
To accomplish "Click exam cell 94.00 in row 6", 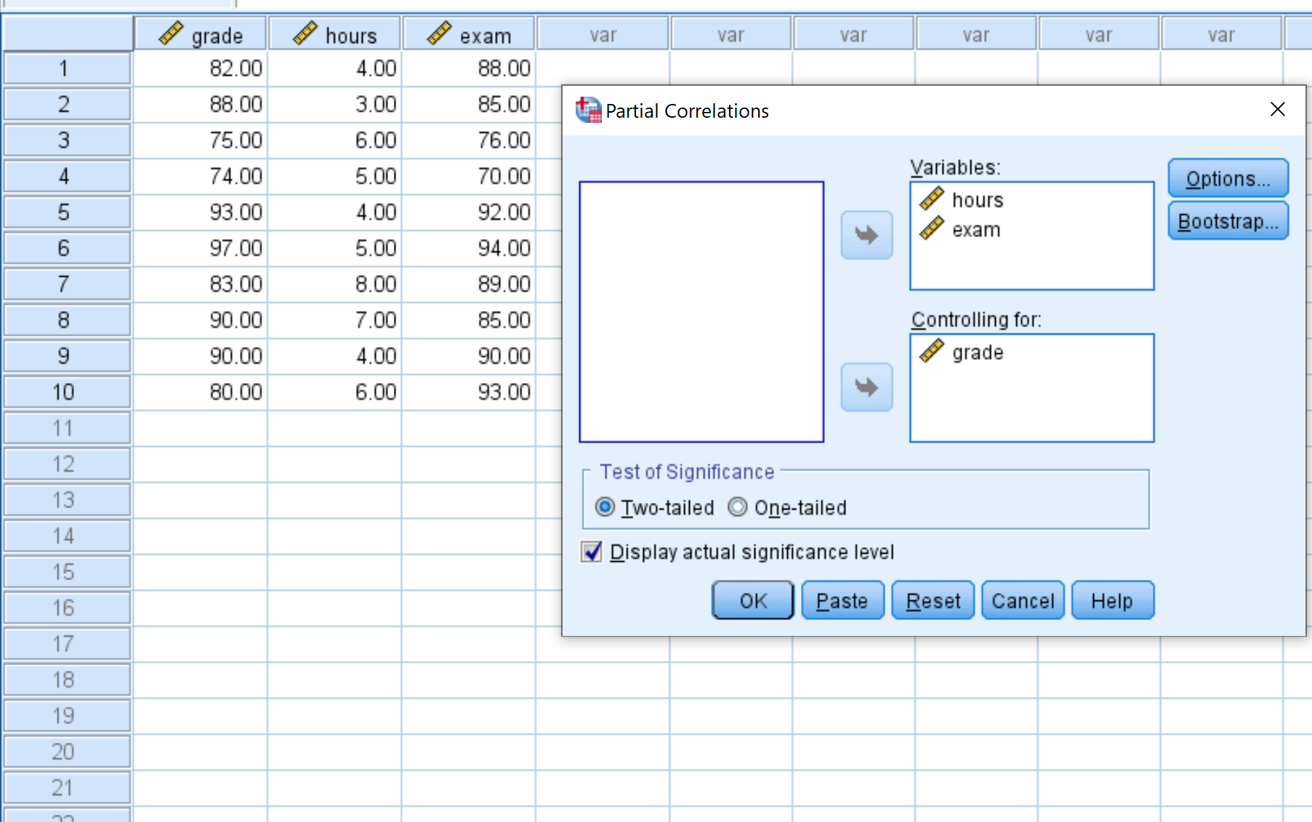I will click(469, 249).
